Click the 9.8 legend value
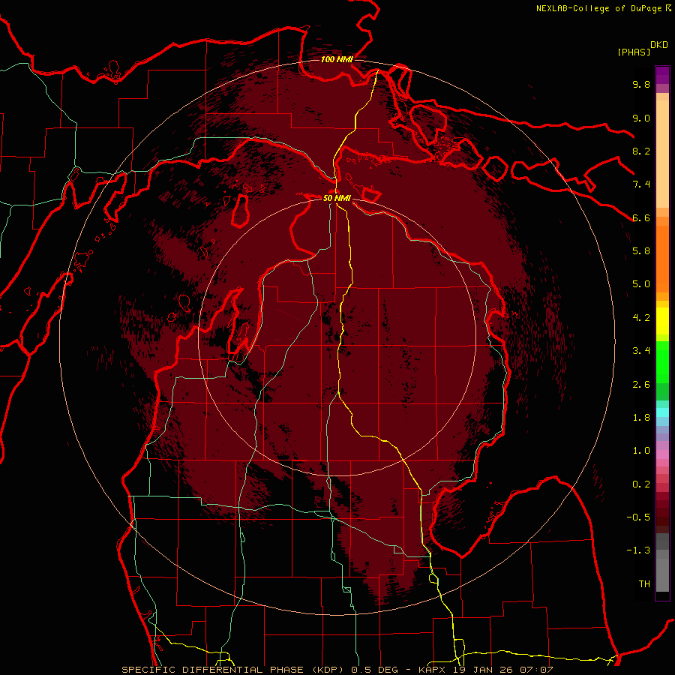This screenshot has width=675, height=675. 641,84
